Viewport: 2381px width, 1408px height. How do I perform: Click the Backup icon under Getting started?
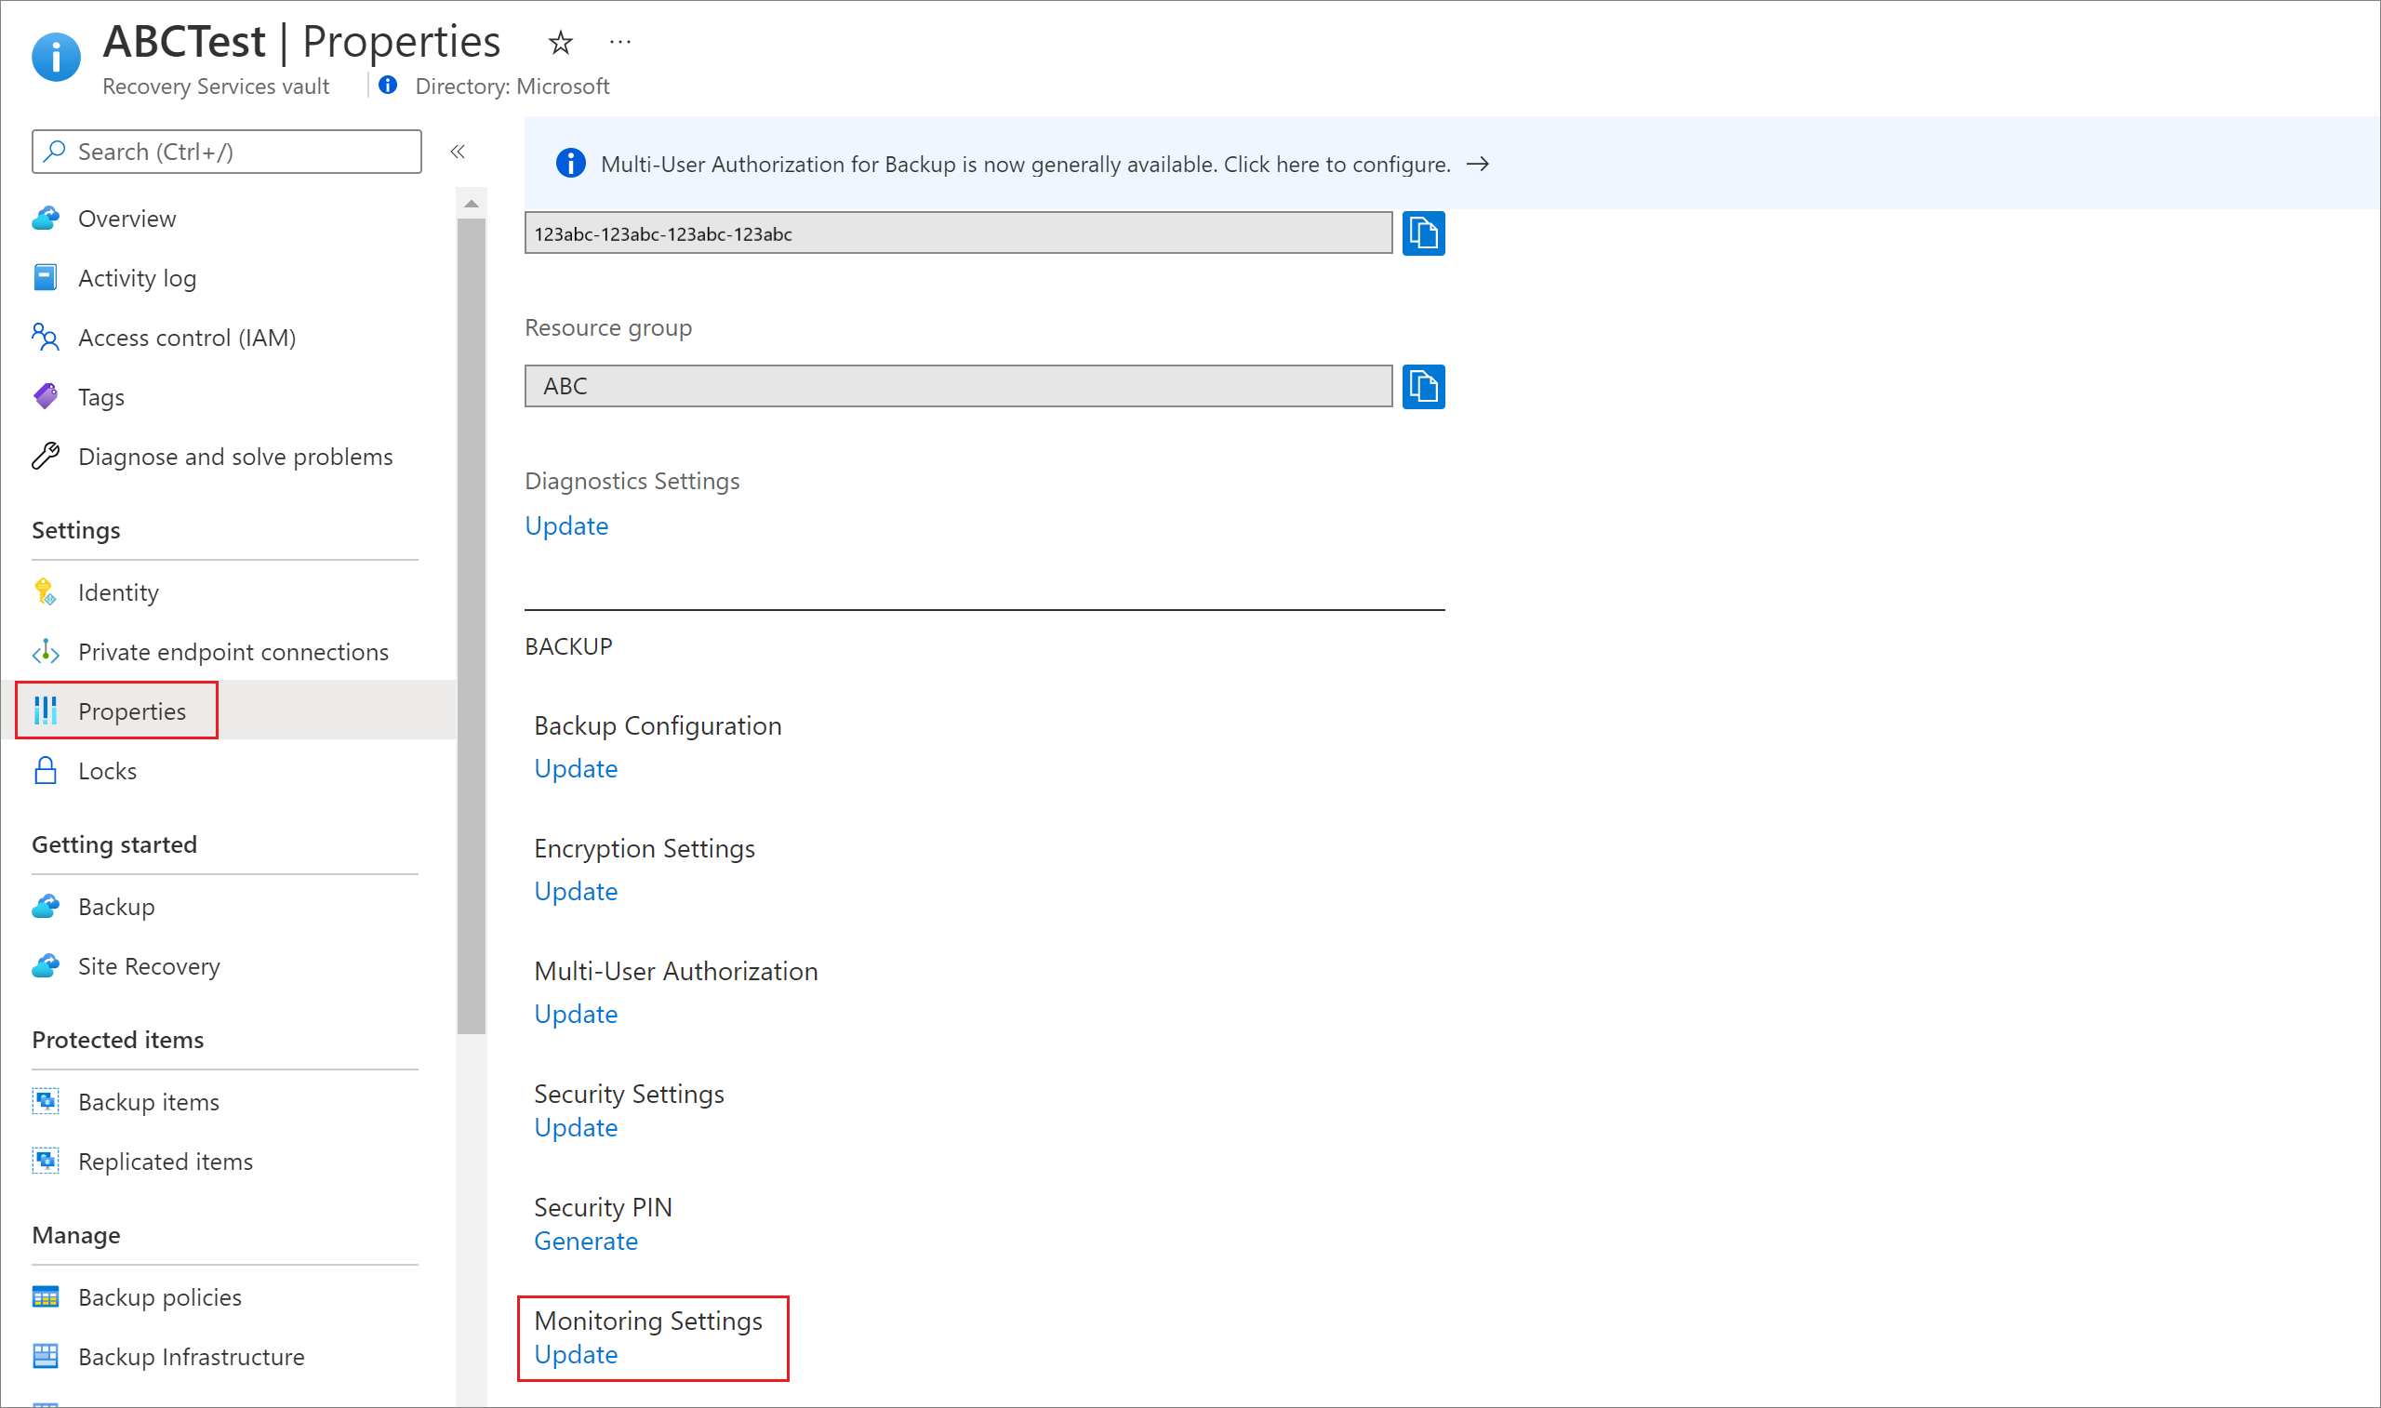pos(46,905)
